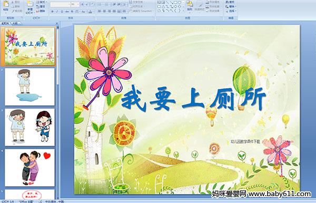The height and width of the screenshot is (203, 316).
Task: Open the font size combo box
Action: click(75, 4)
